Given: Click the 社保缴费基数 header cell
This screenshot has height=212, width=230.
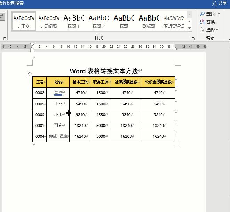Looking at the screenshot, I should click(x=126, y=82).
